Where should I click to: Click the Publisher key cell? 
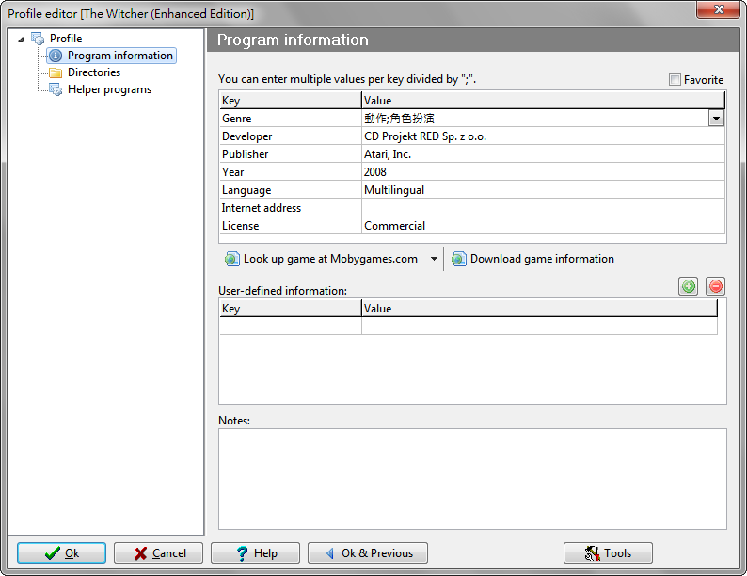[x=291, y=154]
